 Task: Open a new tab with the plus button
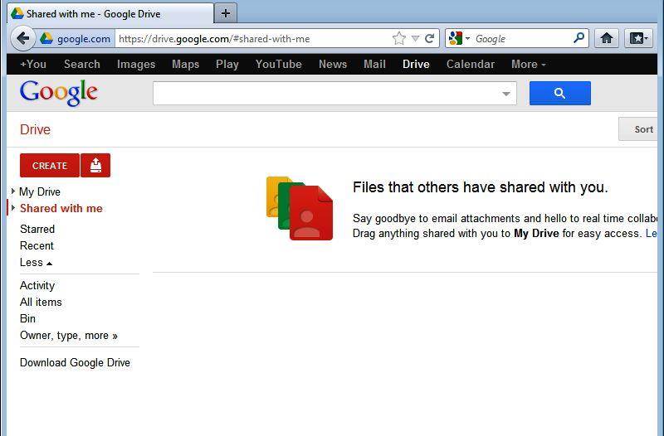(x=226, y=13)
